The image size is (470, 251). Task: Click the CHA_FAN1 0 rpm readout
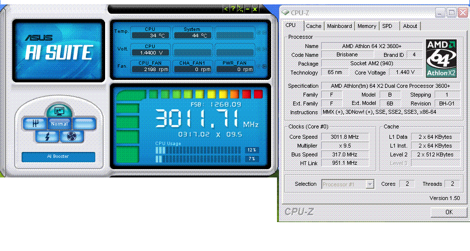tap(193, 70)
